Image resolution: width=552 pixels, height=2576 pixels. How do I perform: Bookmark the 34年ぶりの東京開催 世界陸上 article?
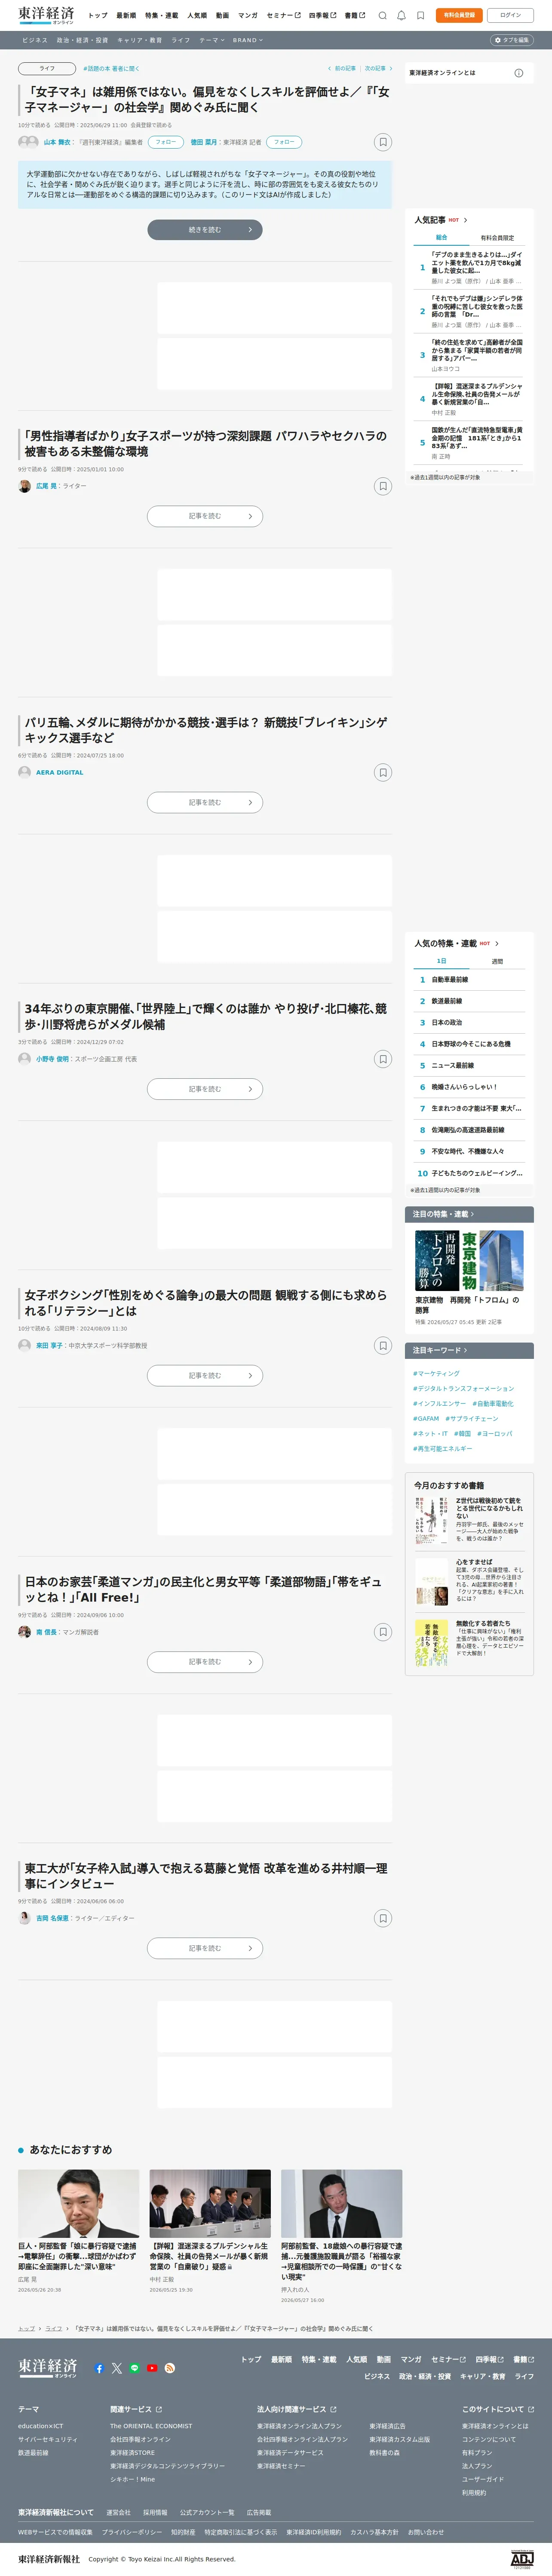click(x=382, y=1059)
